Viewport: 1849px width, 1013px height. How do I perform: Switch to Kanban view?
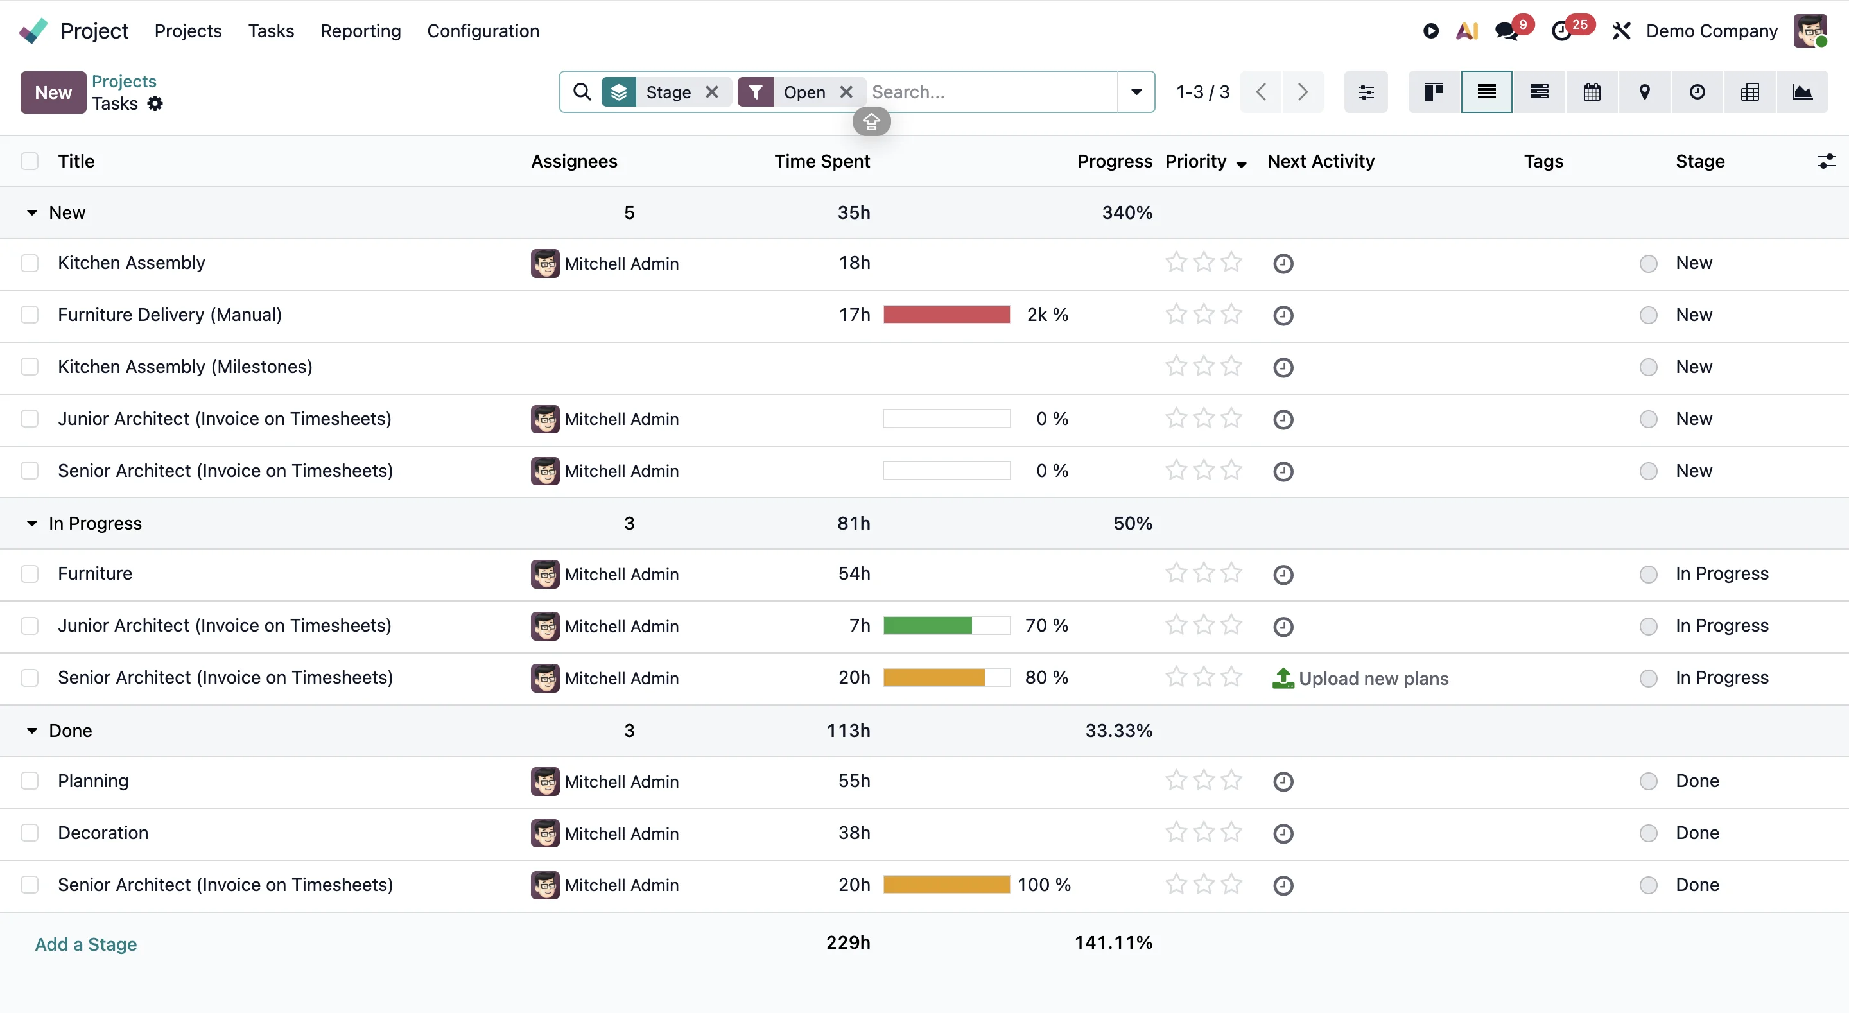pos(1434,92)
